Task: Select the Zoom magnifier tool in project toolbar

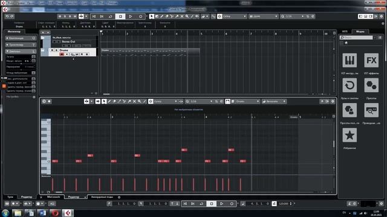Action: [187, 16]
